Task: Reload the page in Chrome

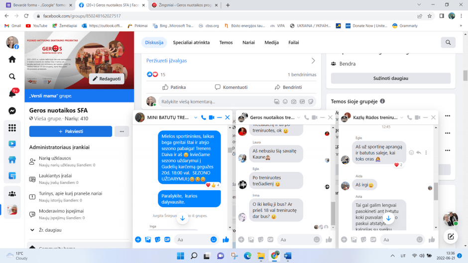Action: point(26,16)
